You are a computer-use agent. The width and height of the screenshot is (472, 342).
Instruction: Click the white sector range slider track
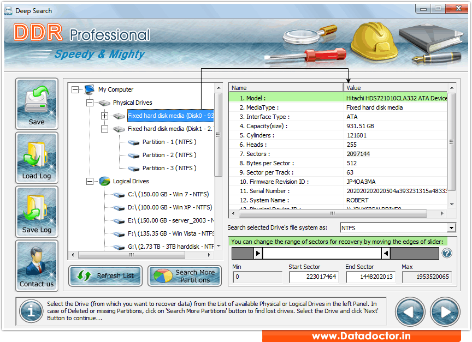click(x=322, y=253)
